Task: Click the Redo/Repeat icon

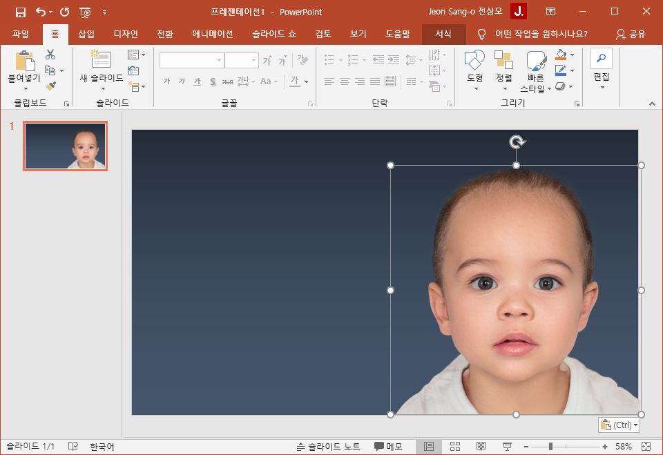Action: [x=64, y=12]
